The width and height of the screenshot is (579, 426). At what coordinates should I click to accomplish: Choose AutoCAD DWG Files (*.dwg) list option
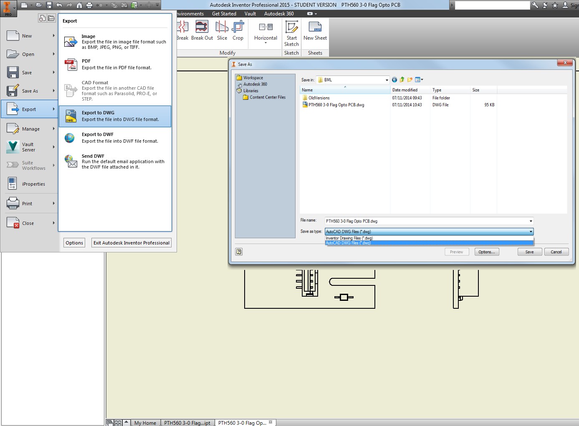point(429,243)
